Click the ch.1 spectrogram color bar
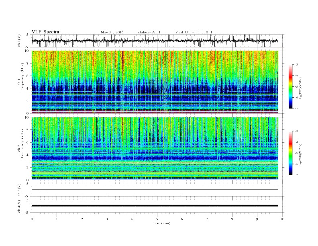The width and height of the screenshot is (318, 246). [290, 87]
